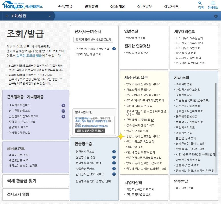Open the 민원증명 top menu

[x=91, y=6]
